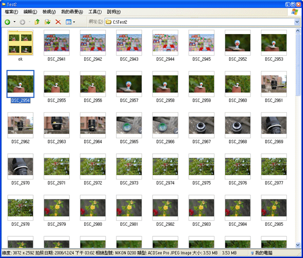Select thumbnail DSC_2944
Viewport: 303px width, 258px height.
(x=165, y=43)
